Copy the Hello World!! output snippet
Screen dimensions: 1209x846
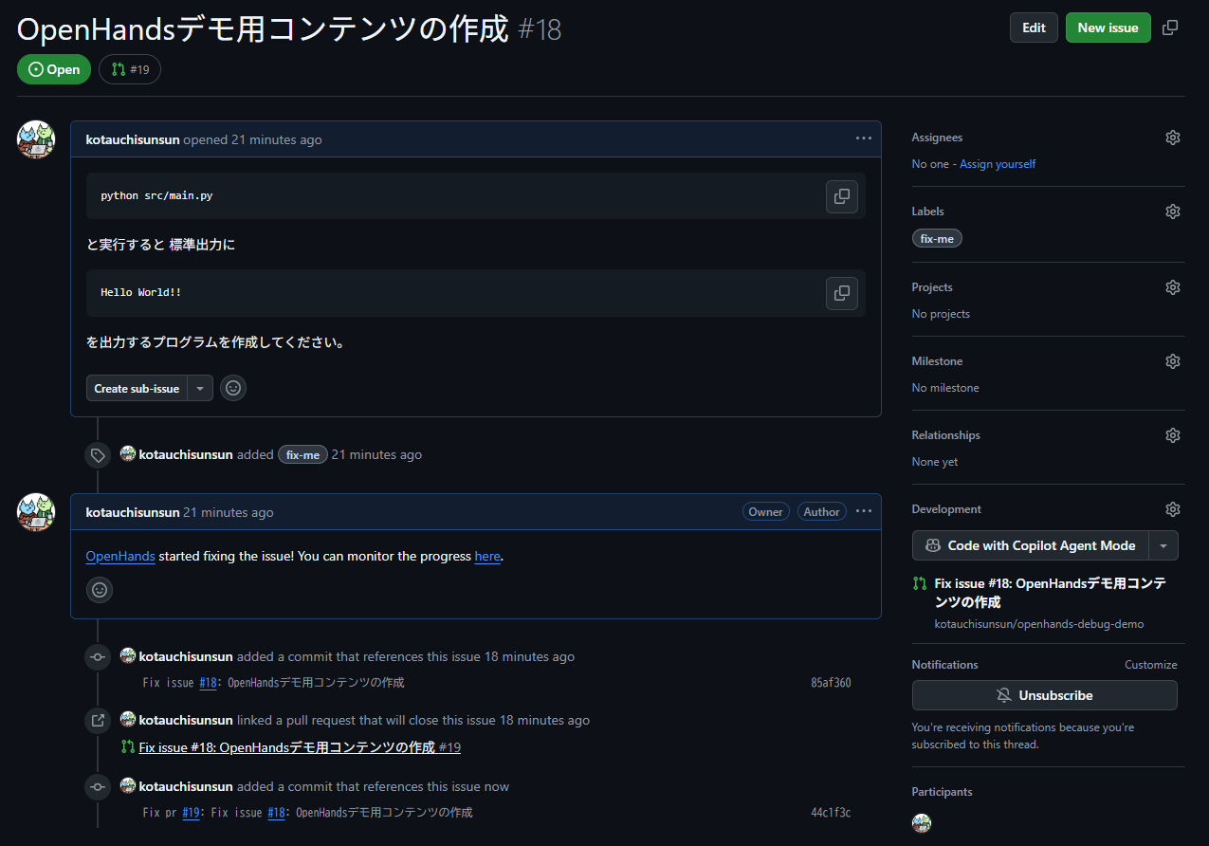coord(841,293)
